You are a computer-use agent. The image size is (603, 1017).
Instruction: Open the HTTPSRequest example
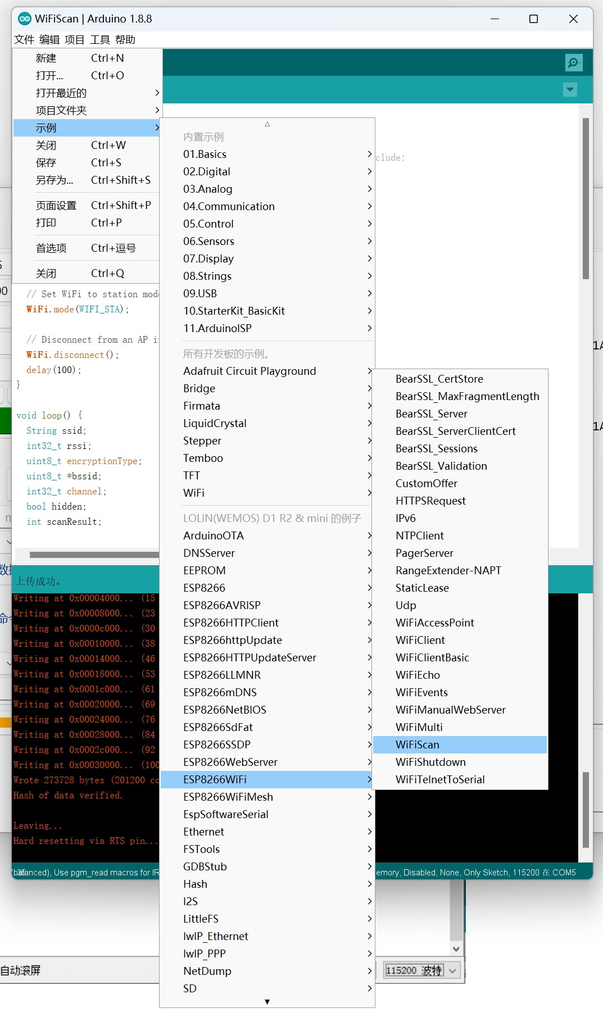[x=460, y=501]
